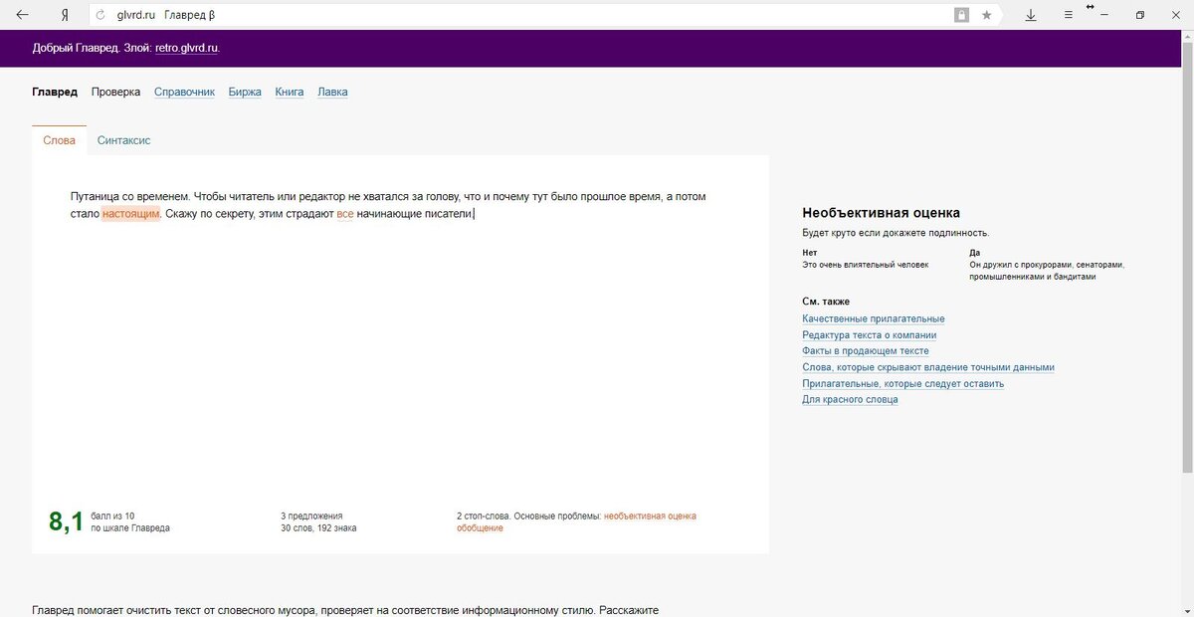Reload page with refresh icon

[100, 15]
